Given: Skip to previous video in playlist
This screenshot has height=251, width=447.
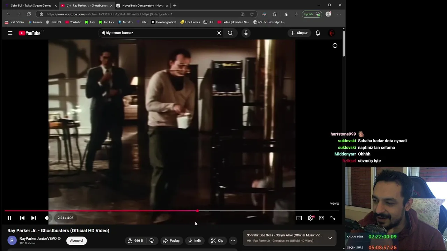Looking at the screenshot, I should point(22,218).
